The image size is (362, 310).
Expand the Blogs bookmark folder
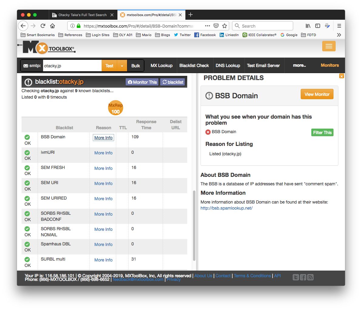pos(163,35)
